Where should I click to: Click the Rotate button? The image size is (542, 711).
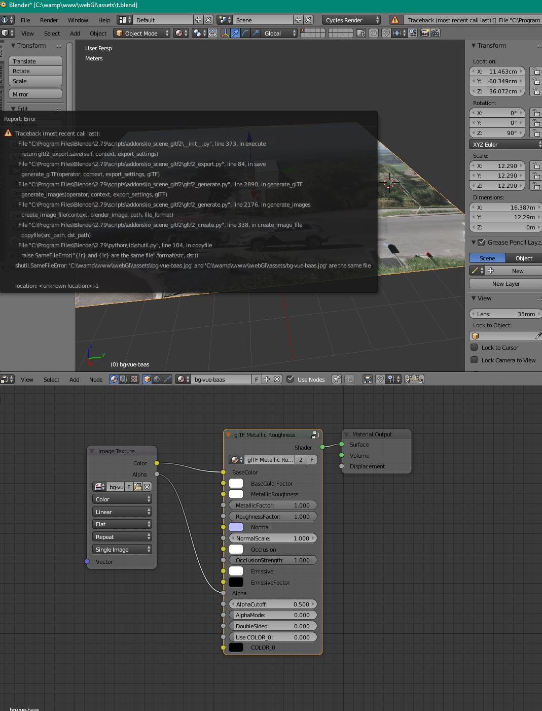tap(35, 71)
